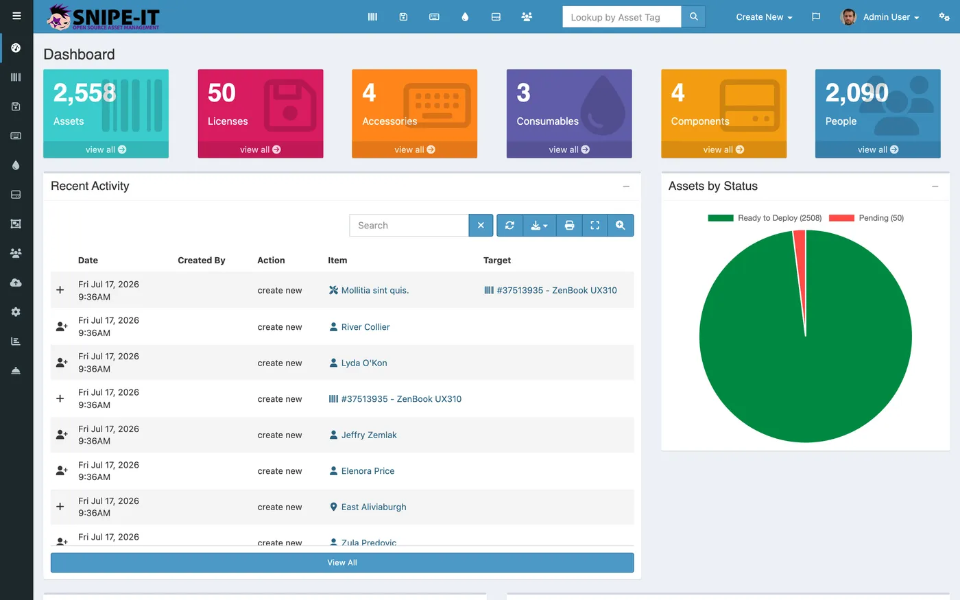The image size is (960, 600).
Task: Click the 2,090 People count
Action: 857,93
